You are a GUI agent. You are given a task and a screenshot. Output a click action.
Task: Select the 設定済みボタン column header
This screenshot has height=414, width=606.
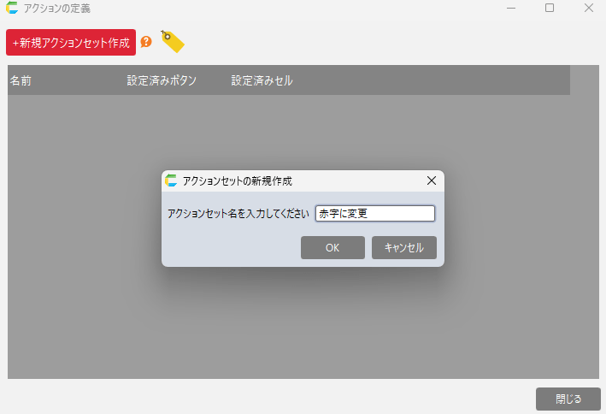162,81
